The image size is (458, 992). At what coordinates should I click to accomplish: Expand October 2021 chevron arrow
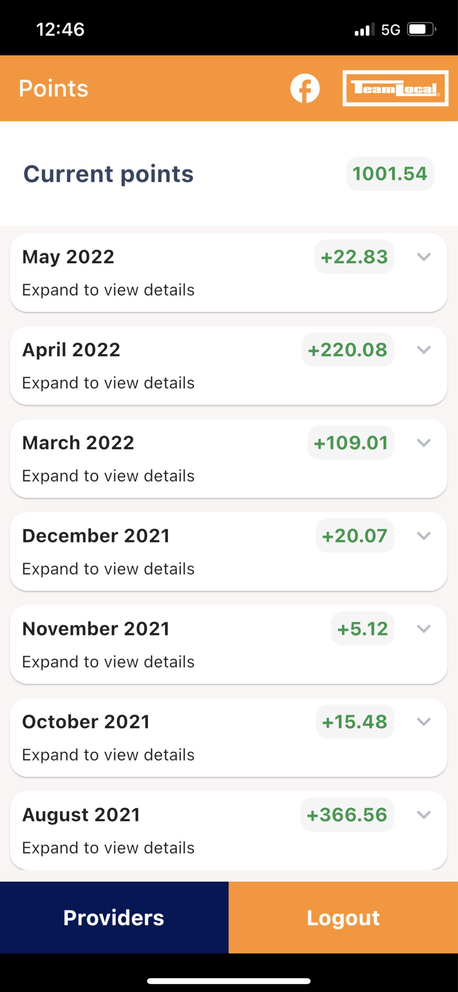pyautogui.click(x=424, y=721)
